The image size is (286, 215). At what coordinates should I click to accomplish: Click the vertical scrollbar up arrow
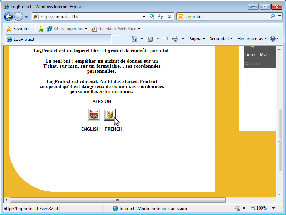pyautogui.click(x=280, y=49)
